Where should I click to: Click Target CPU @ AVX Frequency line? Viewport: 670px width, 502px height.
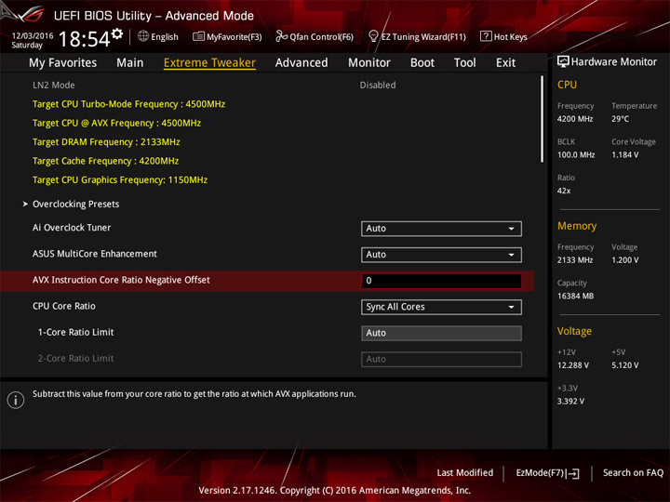[116, 123]
